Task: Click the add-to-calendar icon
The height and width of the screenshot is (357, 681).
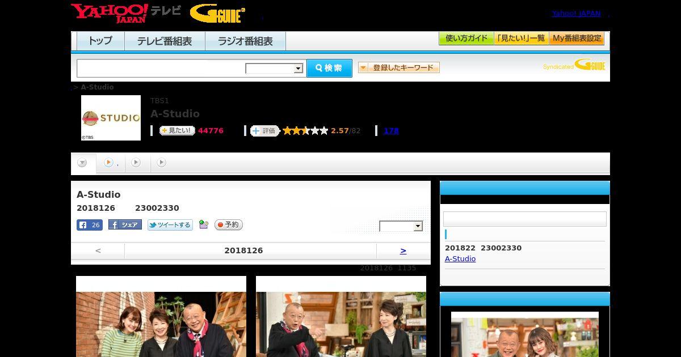Action: [x=204, y=225]
